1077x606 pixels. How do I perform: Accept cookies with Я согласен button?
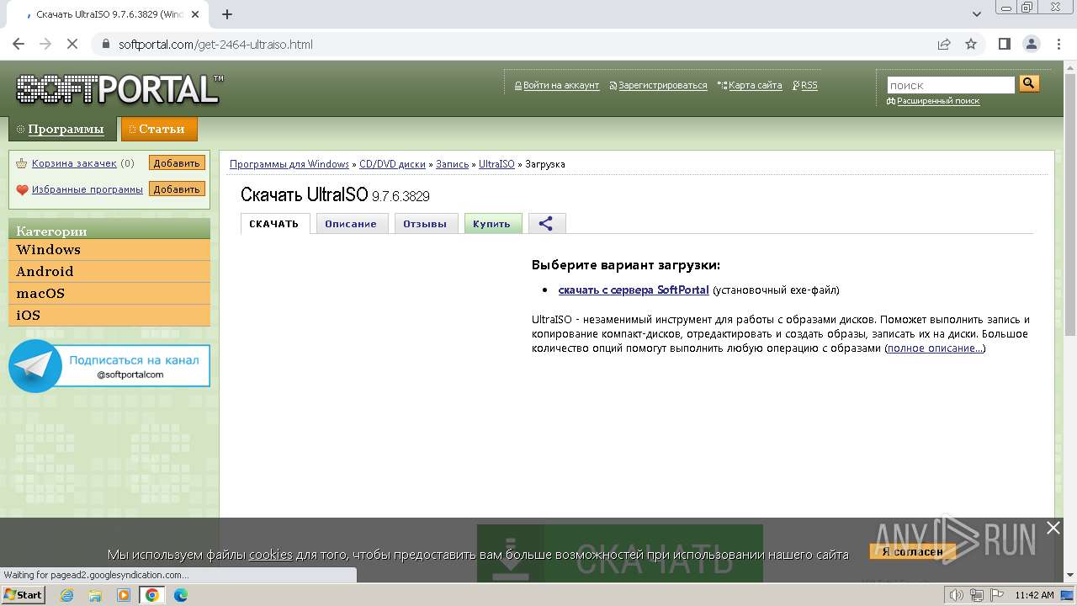913,552
